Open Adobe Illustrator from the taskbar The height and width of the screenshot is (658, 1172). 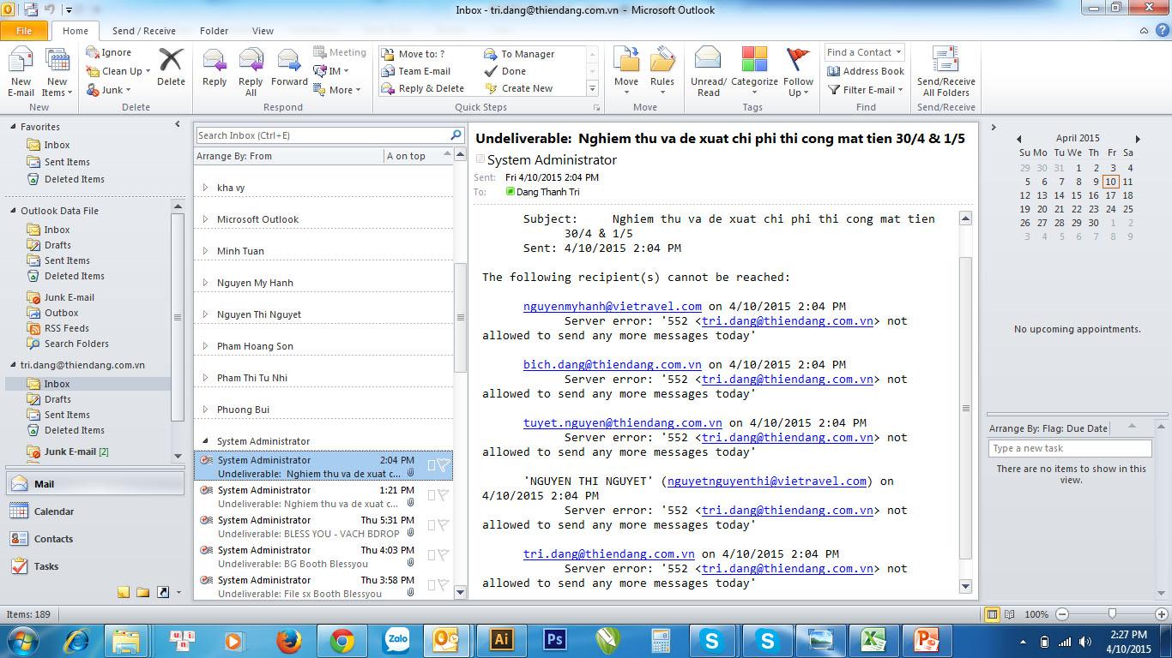pyautogui.click(x=501, y=640)
